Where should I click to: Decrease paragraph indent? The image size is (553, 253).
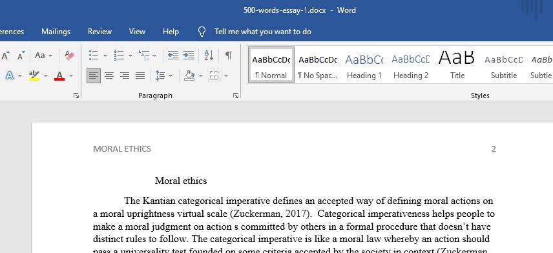[173, 56]
